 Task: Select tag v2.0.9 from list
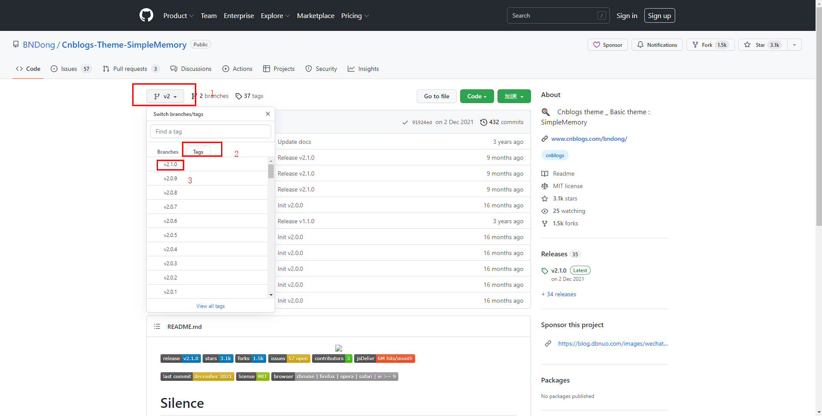(207, 179)
